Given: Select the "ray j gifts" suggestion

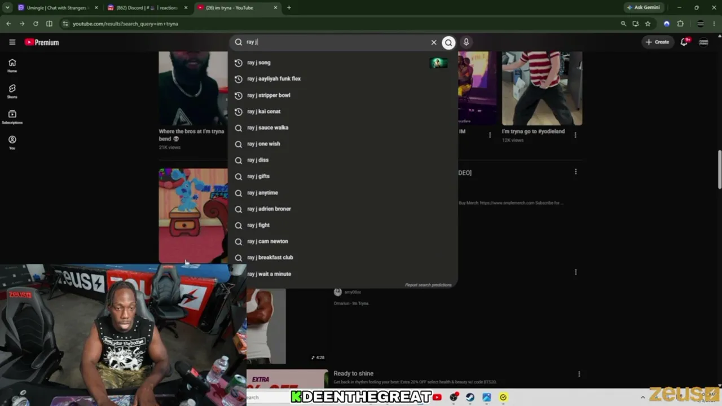Looking at the screenshot, I should point(342,176).
